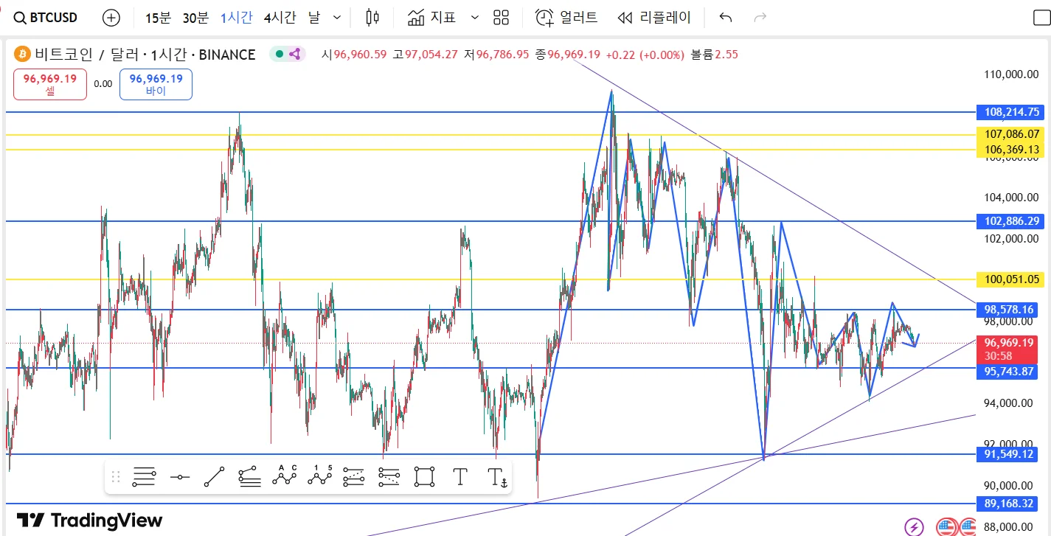Choose the rectangle shape tool
Image resolution: width=1051 pixels, height=536 pixels.
click(424, 477)
